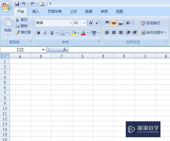Align text to top of cell
Image resolution: width=170 pixels, height=141 pixels.
[107, 23]
